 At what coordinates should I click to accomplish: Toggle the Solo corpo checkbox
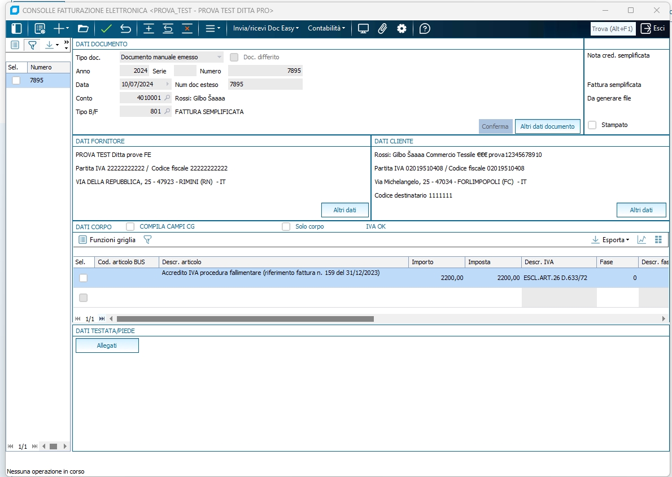[x=286, y=227]
